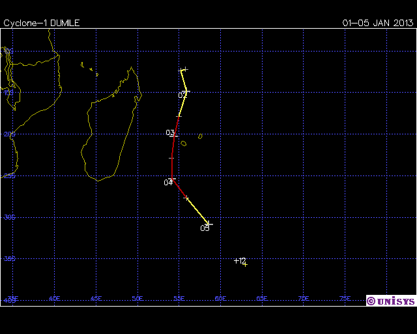Click the Réunion island outline near 03

(x=184, y=144)
